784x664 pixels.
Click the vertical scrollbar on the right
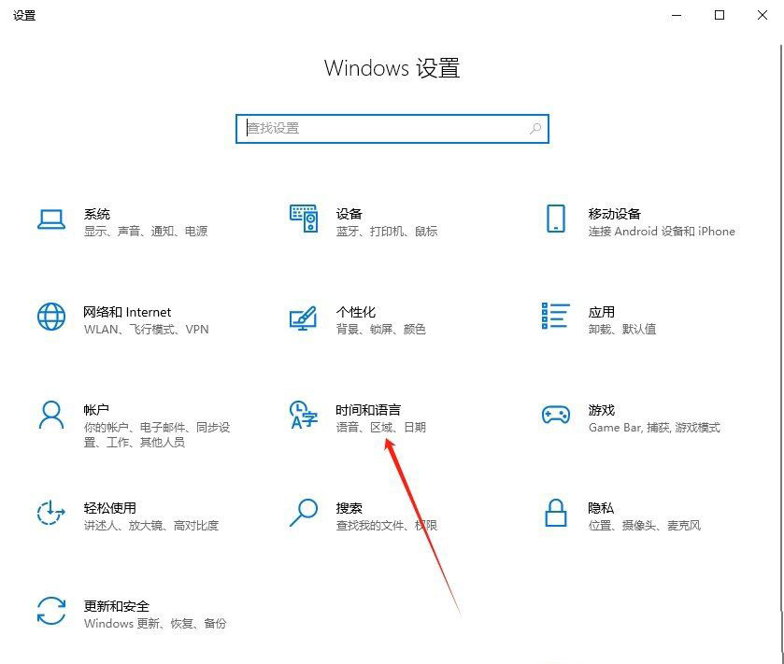780,328
